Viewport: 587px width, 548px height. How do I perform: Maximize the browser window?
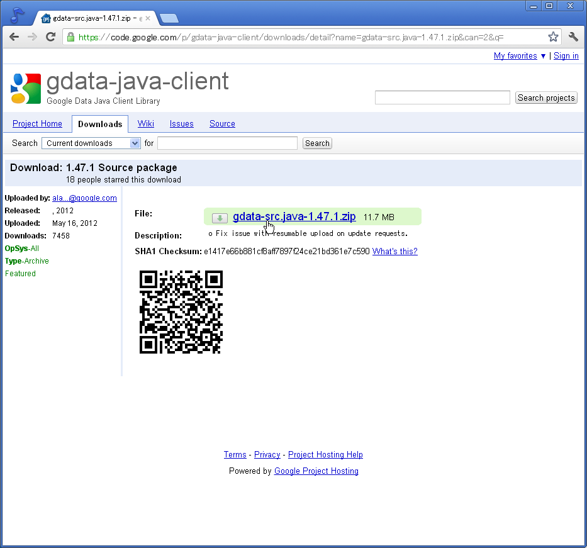549,6
